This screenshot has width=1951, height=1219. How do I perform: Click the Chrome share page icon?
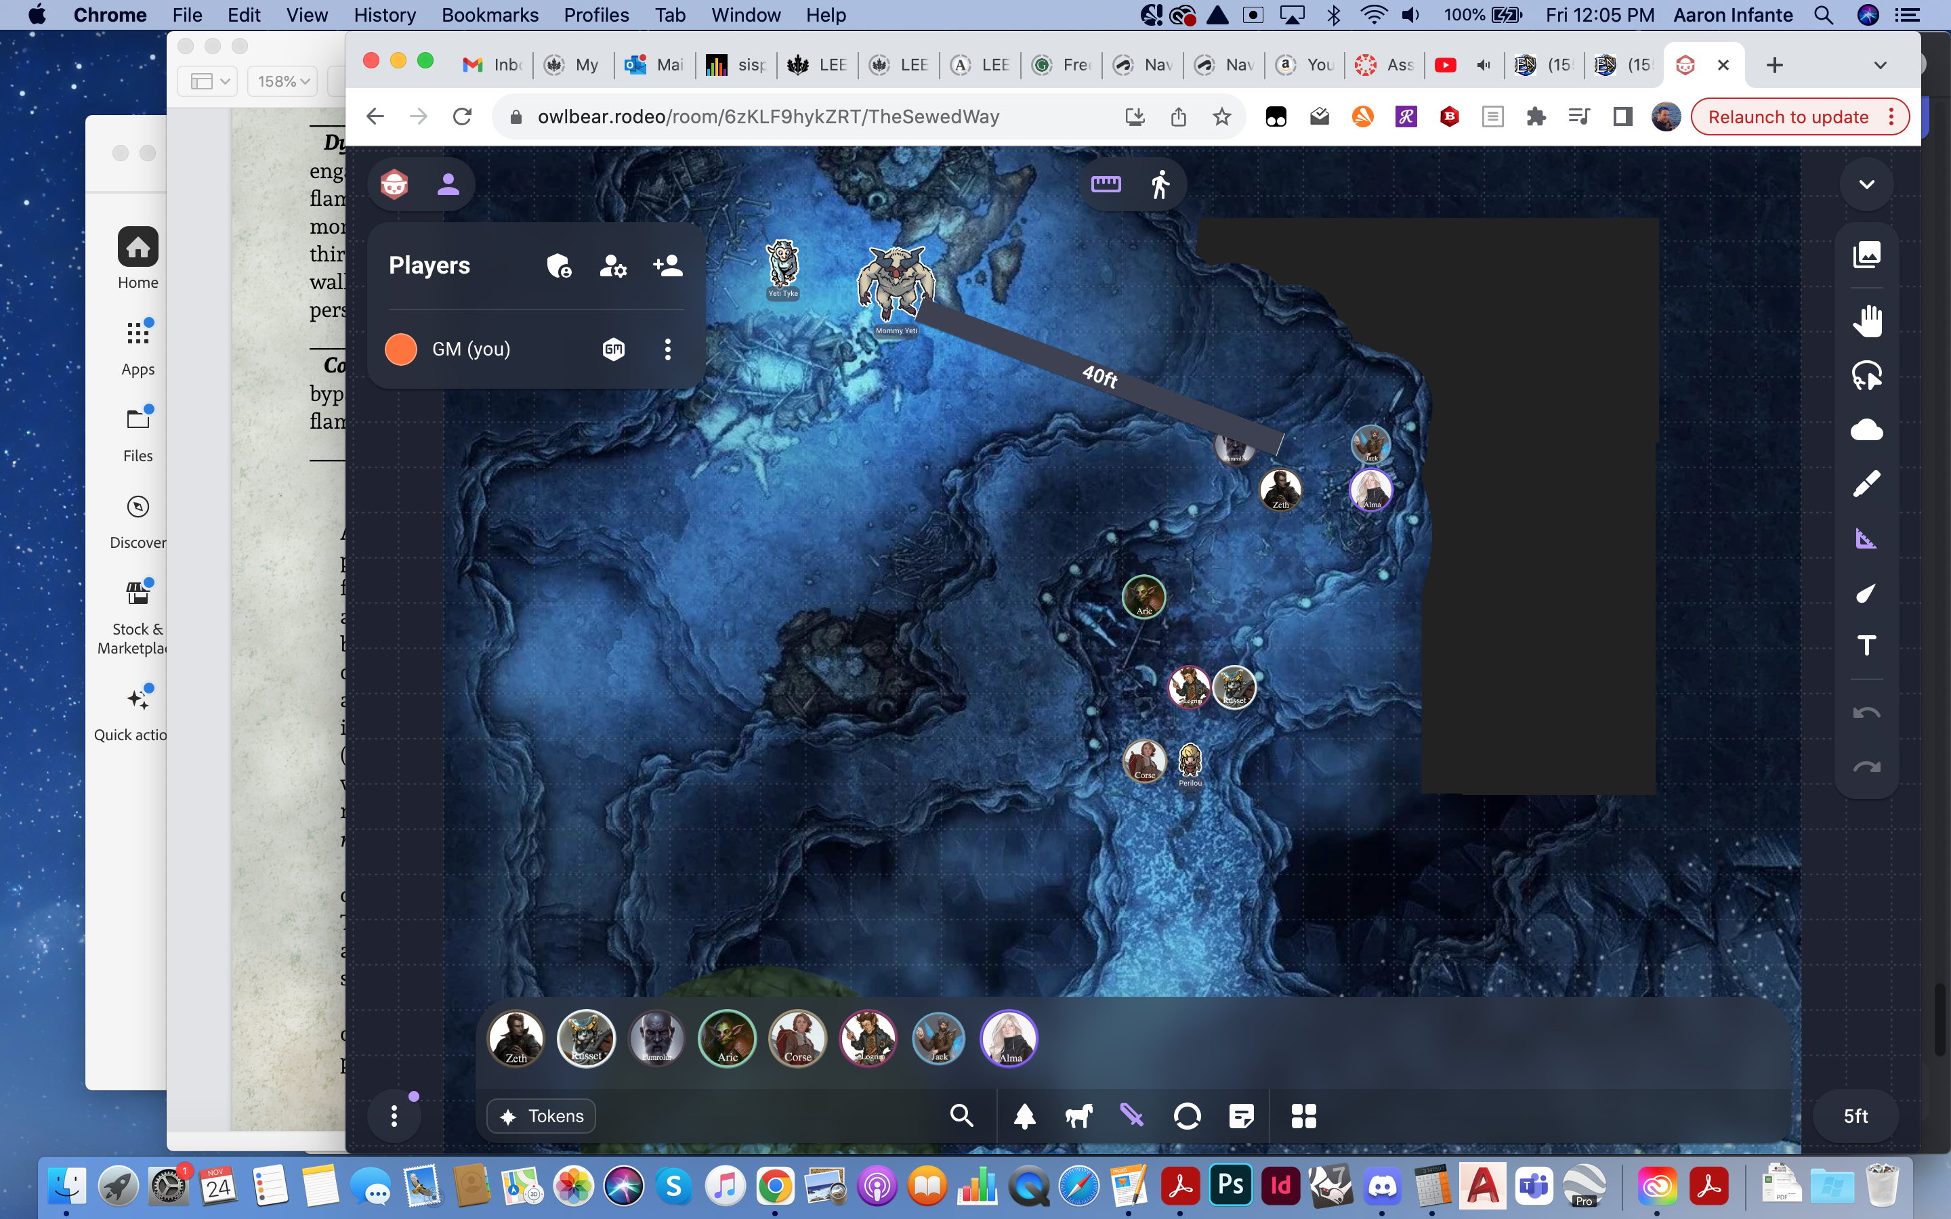(1178, 117)
